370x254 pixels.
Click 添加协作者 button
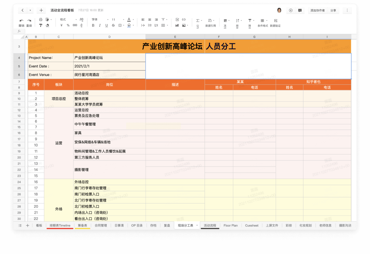coord(318,10)
